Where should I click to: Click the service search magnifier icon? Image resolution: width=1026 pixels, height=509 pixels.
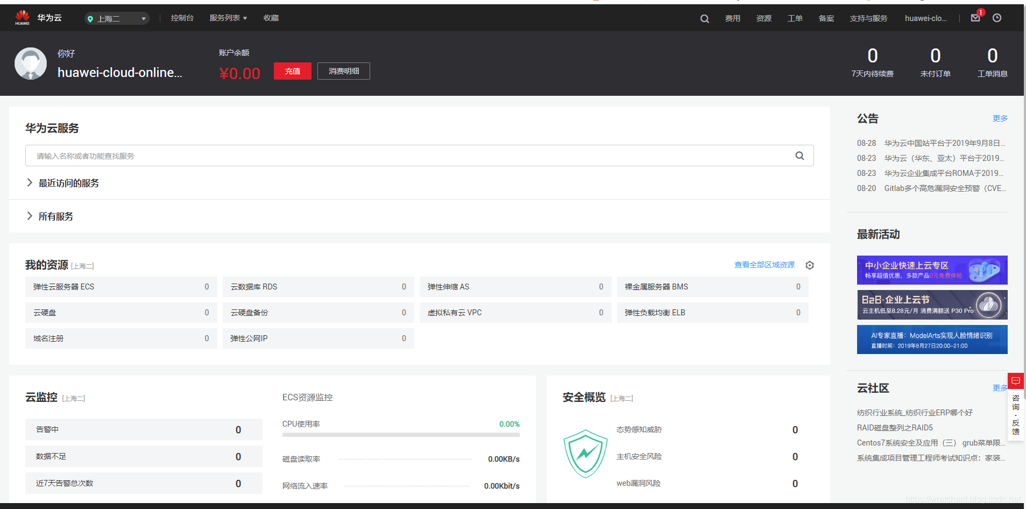coord(800,155)
